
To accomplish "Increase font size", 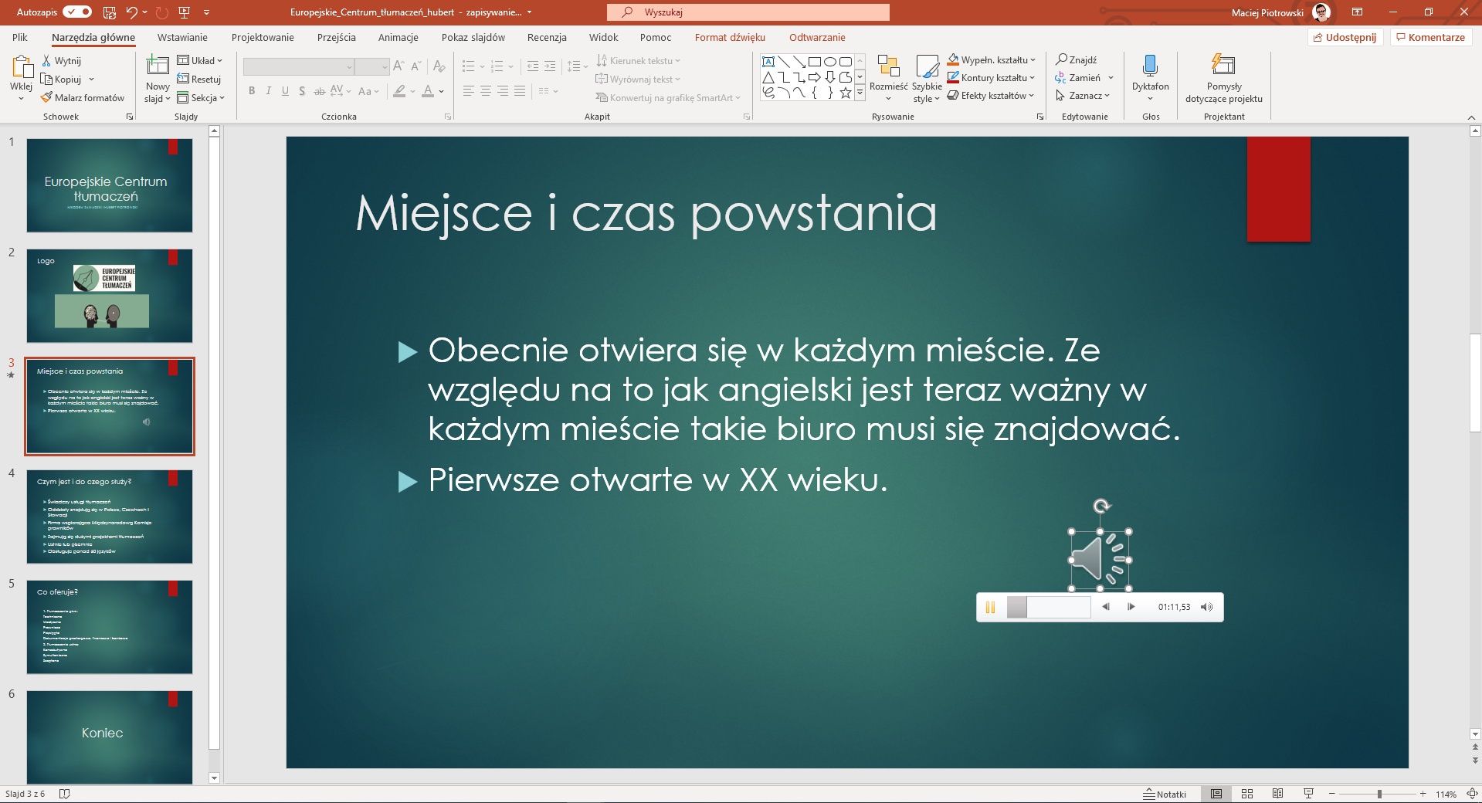I will coord(398,66).
